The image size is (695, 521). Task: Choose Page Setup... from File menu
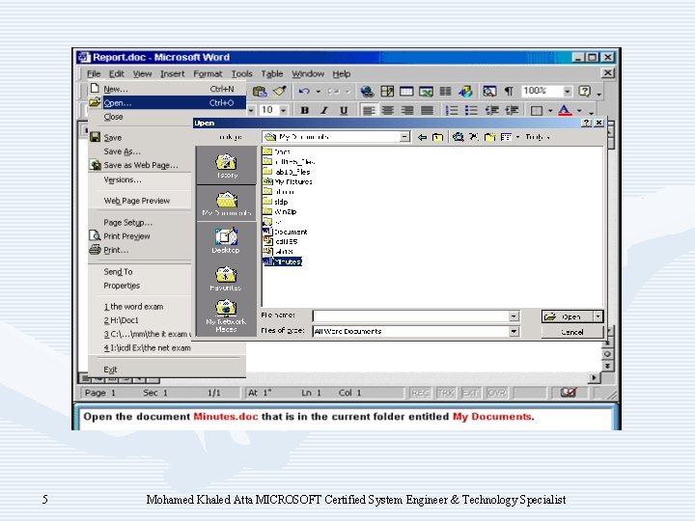click(x=128, y=223)
